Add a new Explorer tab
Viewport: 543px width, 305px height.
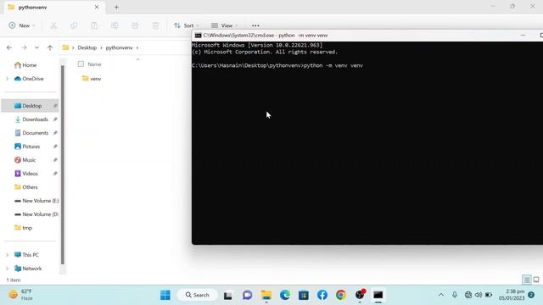(116, 7)
